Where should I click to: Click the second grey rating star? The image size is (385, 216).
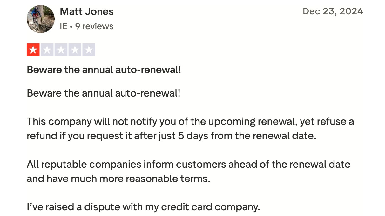tap(47, 50)
